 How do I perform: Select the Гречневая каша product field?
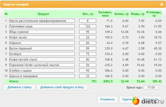(x=42, y=26)
